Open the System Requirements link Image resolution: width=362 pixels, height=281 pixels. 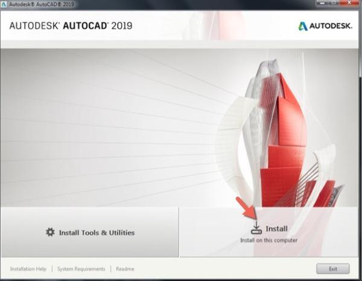tap(81, 269)
